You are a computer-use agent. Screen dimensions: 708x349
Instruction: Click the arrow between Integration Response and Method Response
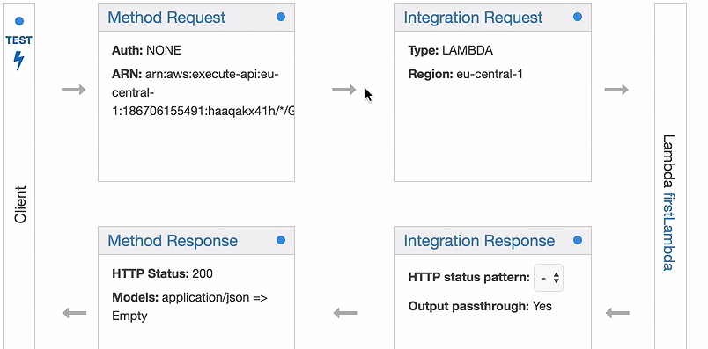tap(345, 312)
